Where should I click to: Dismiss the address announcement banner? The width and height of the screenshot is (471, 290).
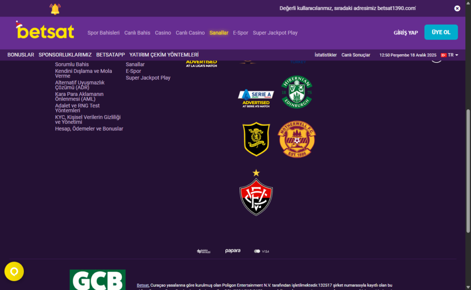point(457,8)
